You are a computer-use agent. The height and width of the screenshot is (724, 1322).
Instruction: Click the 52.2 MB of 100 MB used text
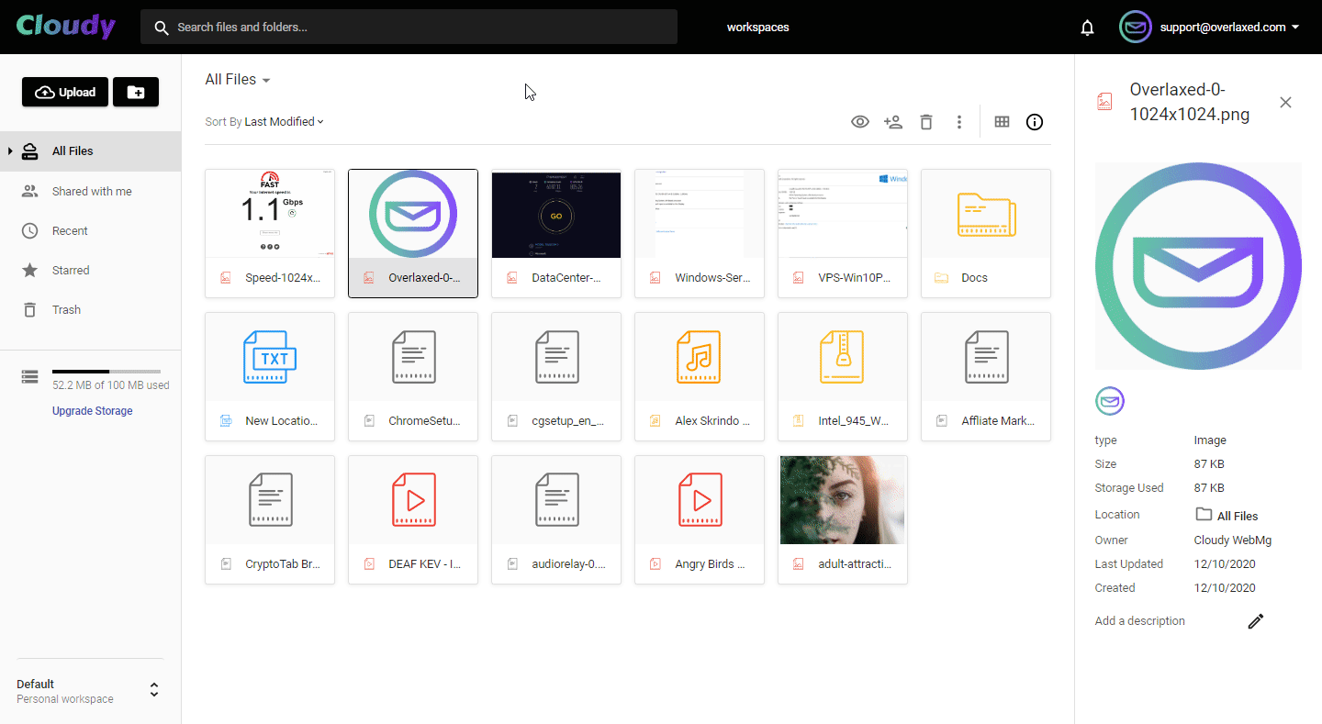pyautogui.click(x=110, y=385)
